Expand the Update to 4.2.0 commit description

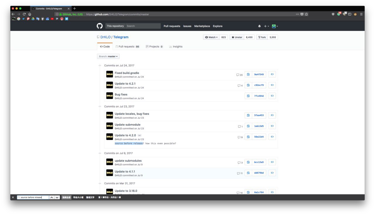tap(139, 135)
